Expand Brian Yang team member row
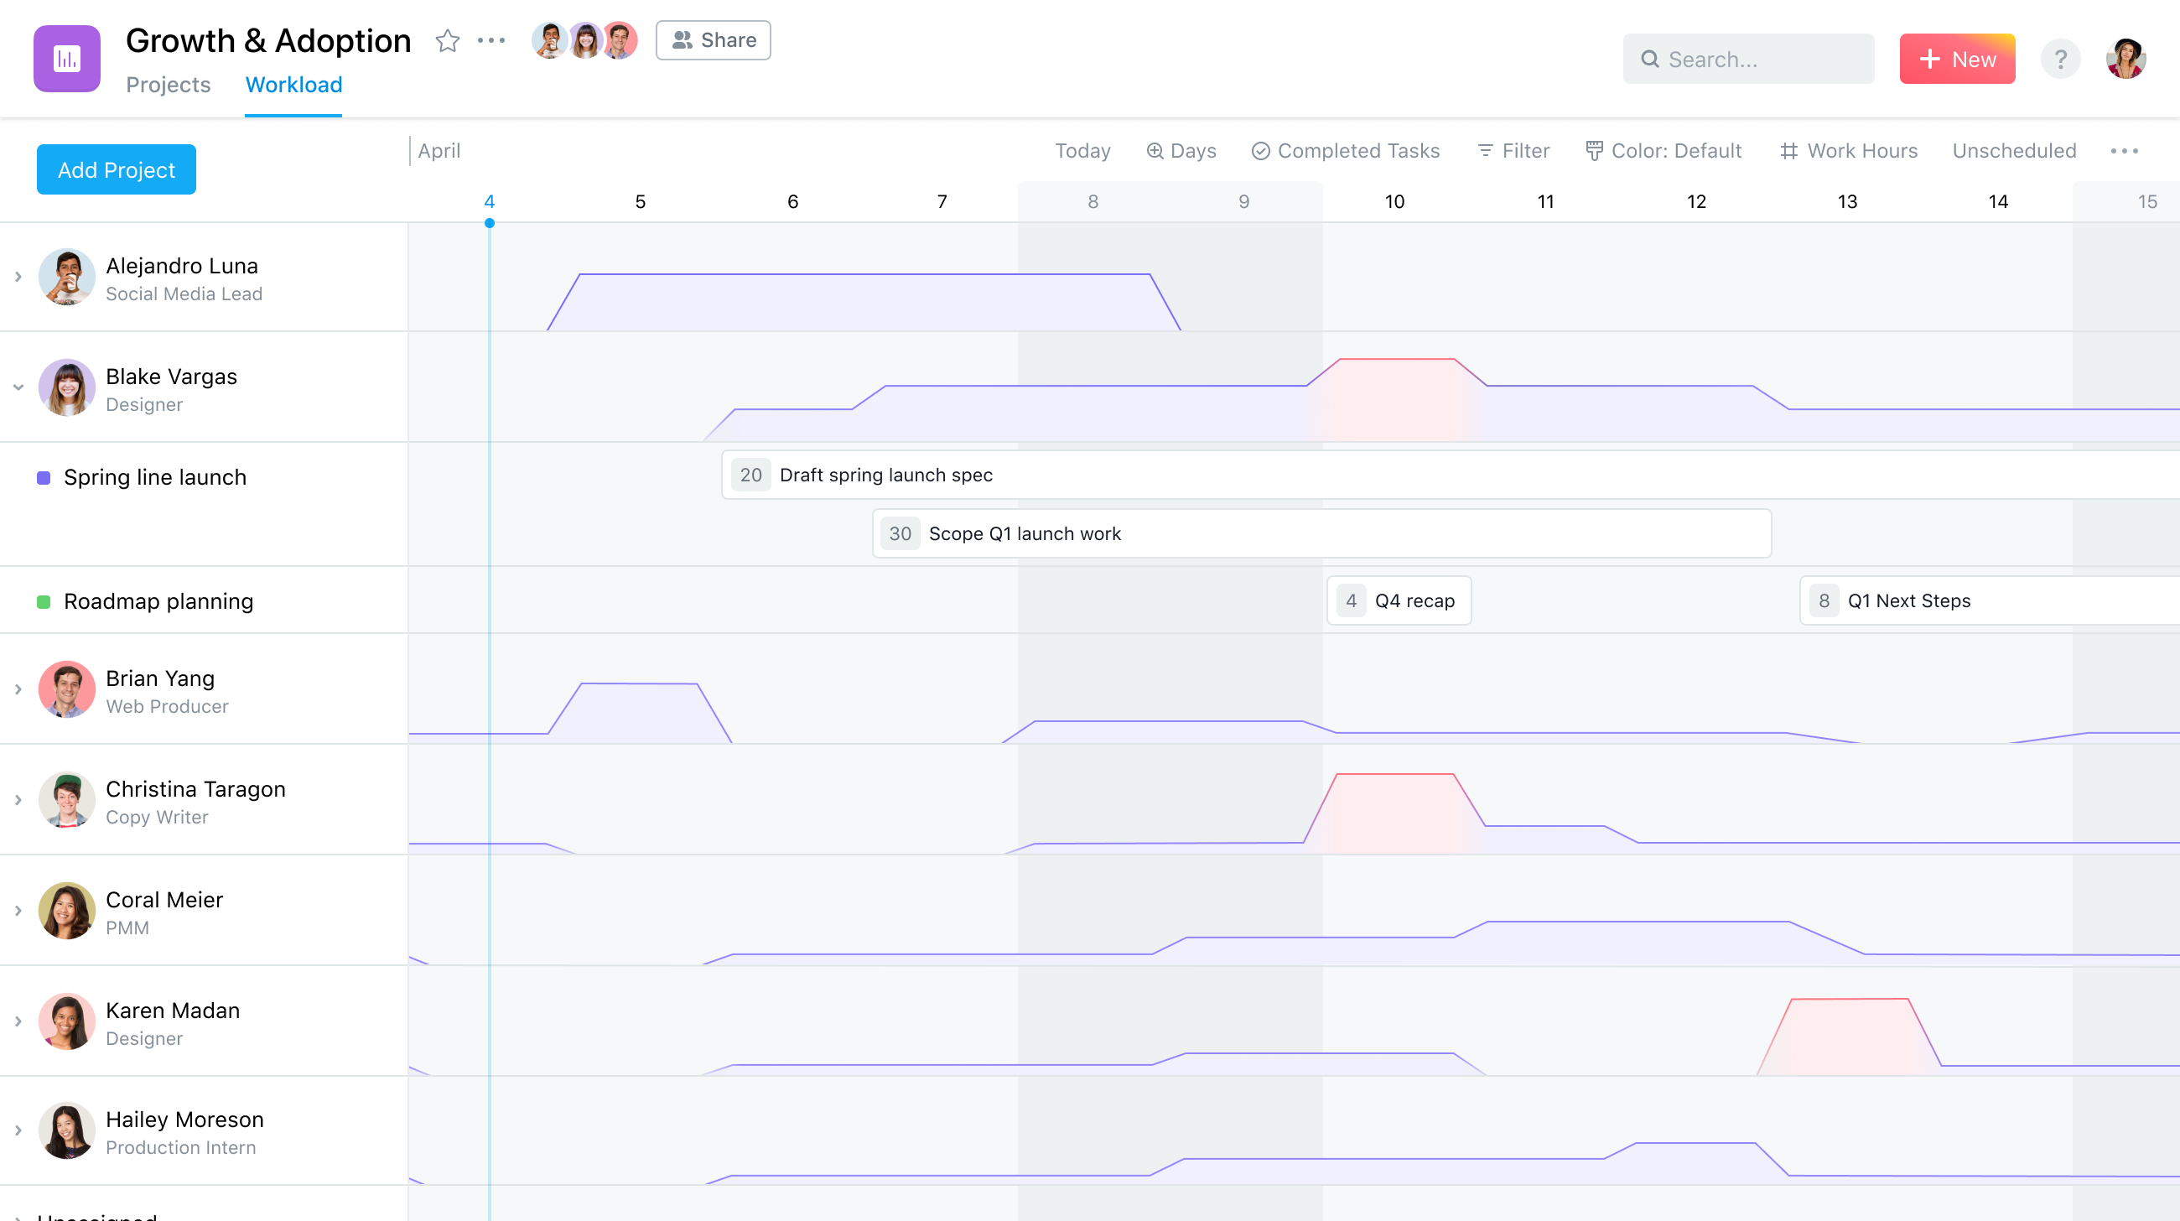Image resolution: width=2180 pixels, height=1221 pixels. (x=18, y=692)
